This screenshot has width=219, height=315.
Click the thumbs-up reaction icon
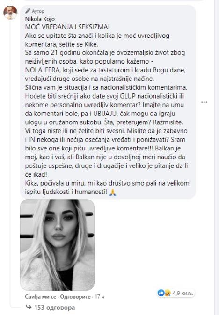[161, 293]
